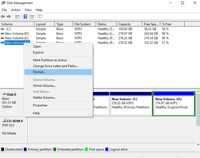Click the disk pane scrollbar up arrow
Screen dimensions: 200x158
click(x=198, y=91)
